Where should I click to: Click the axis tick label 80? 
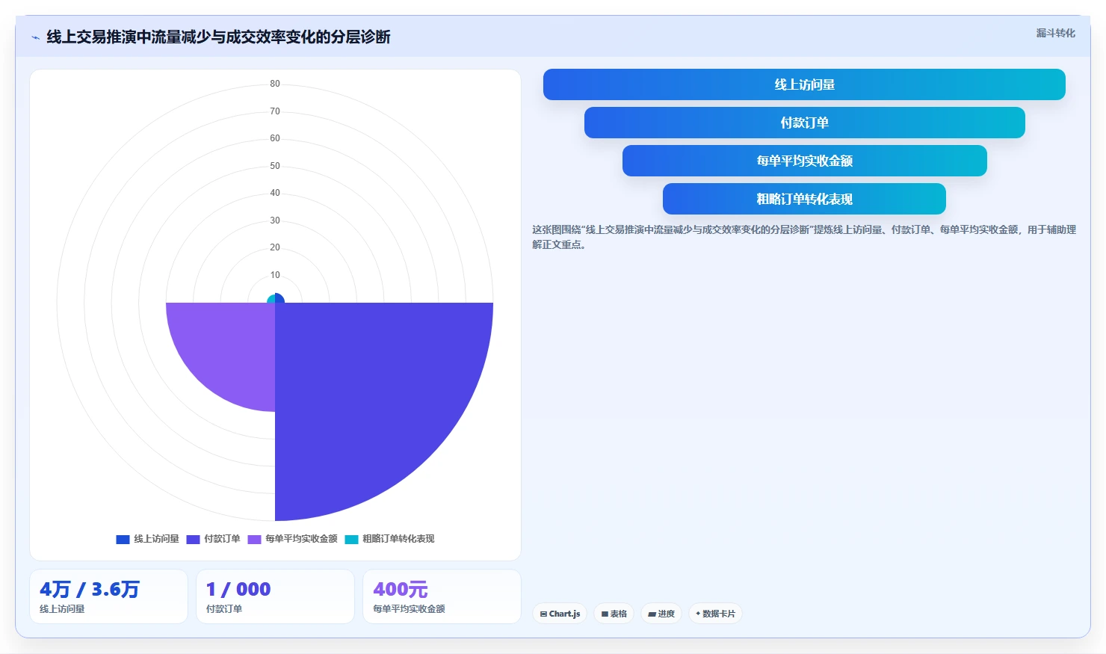pos(275,84)
